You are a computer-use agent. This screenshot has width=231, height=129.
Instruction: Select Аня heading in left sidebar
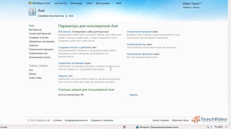coord(31,25)
